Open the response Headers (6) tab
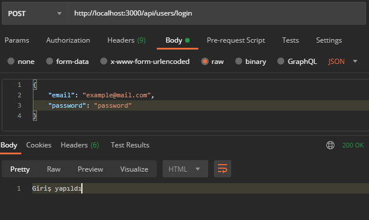 80,145
